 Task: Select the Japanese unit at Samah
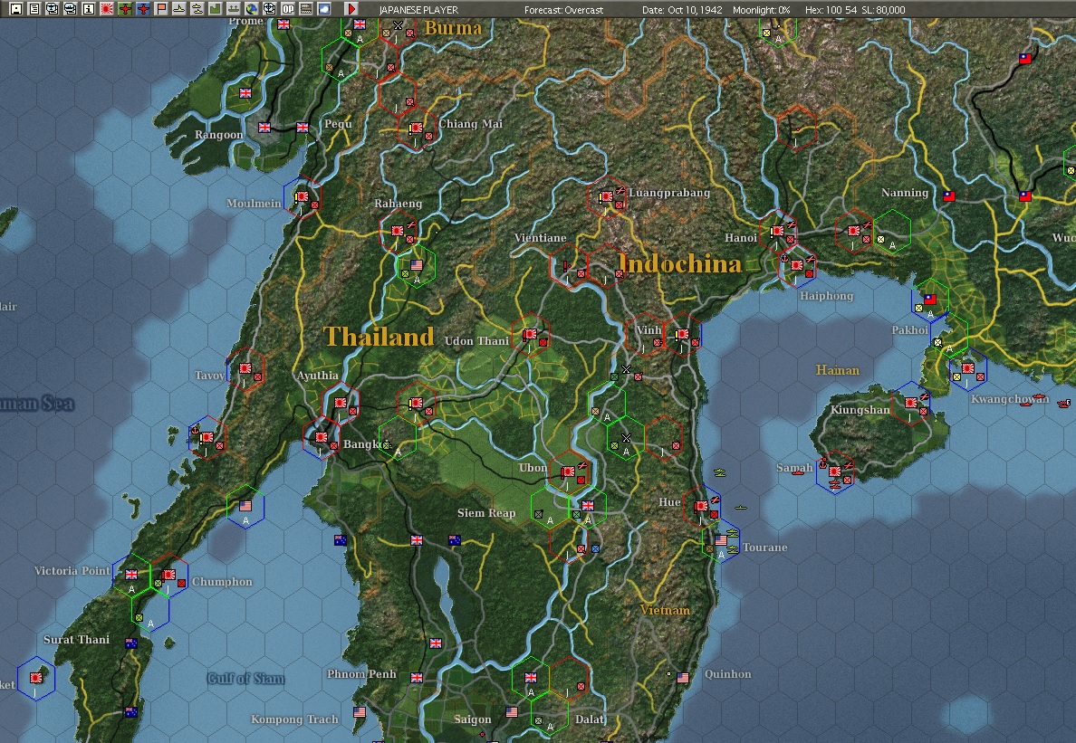[x=835, y=472]
